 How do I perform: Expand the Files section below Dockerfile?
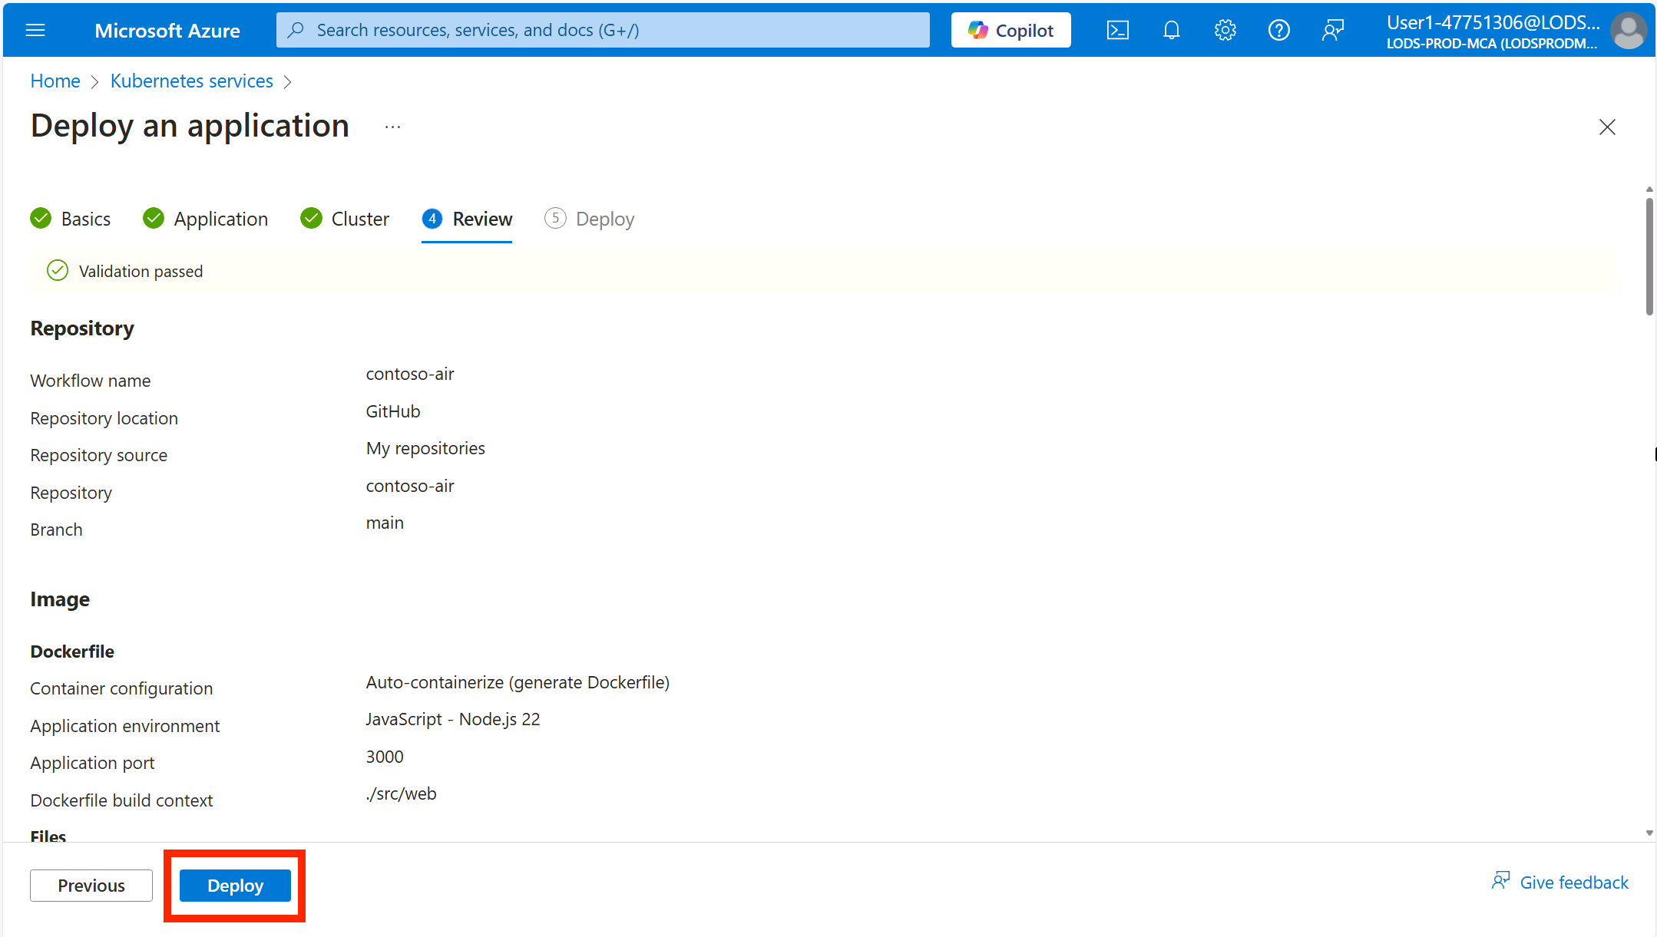click(x=47, y=836)
